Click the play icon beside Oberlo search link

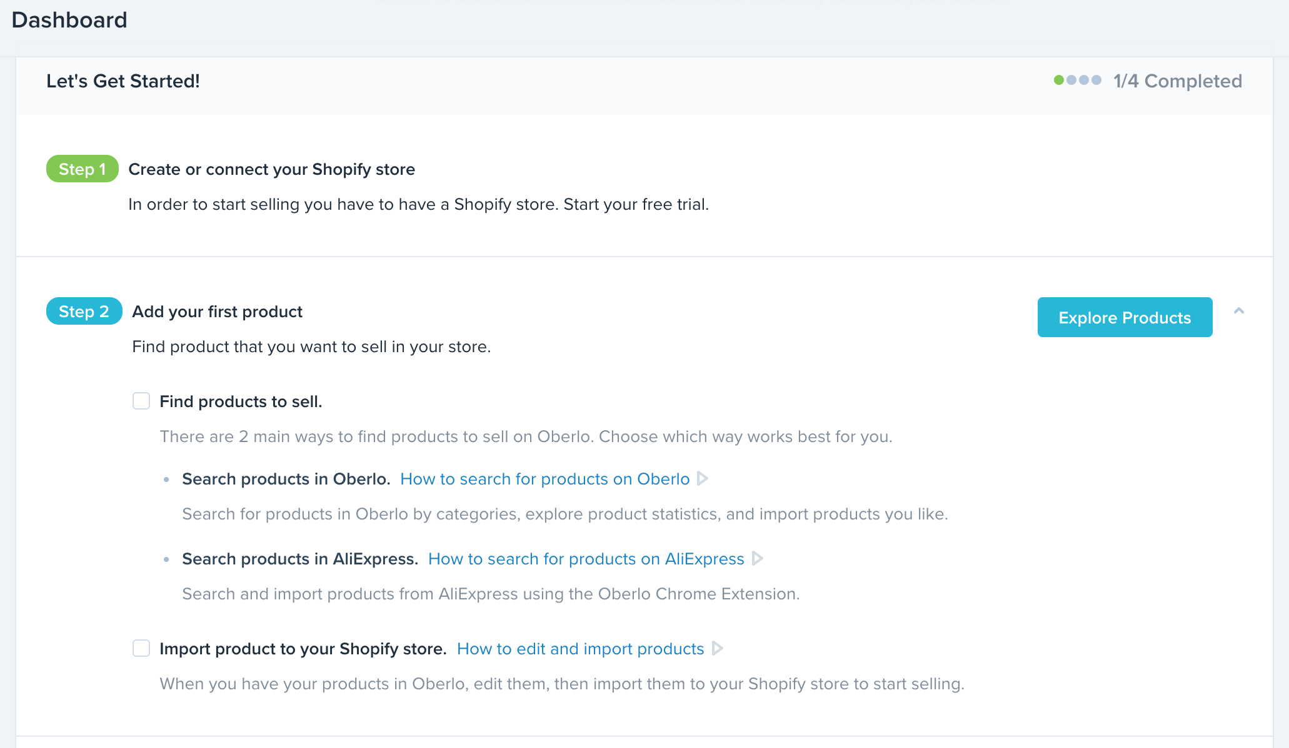click(x=703, y=479)
